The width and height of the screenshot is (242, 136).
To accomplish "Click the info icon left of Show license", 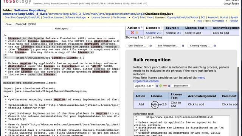I will click(x=169, y=86).
